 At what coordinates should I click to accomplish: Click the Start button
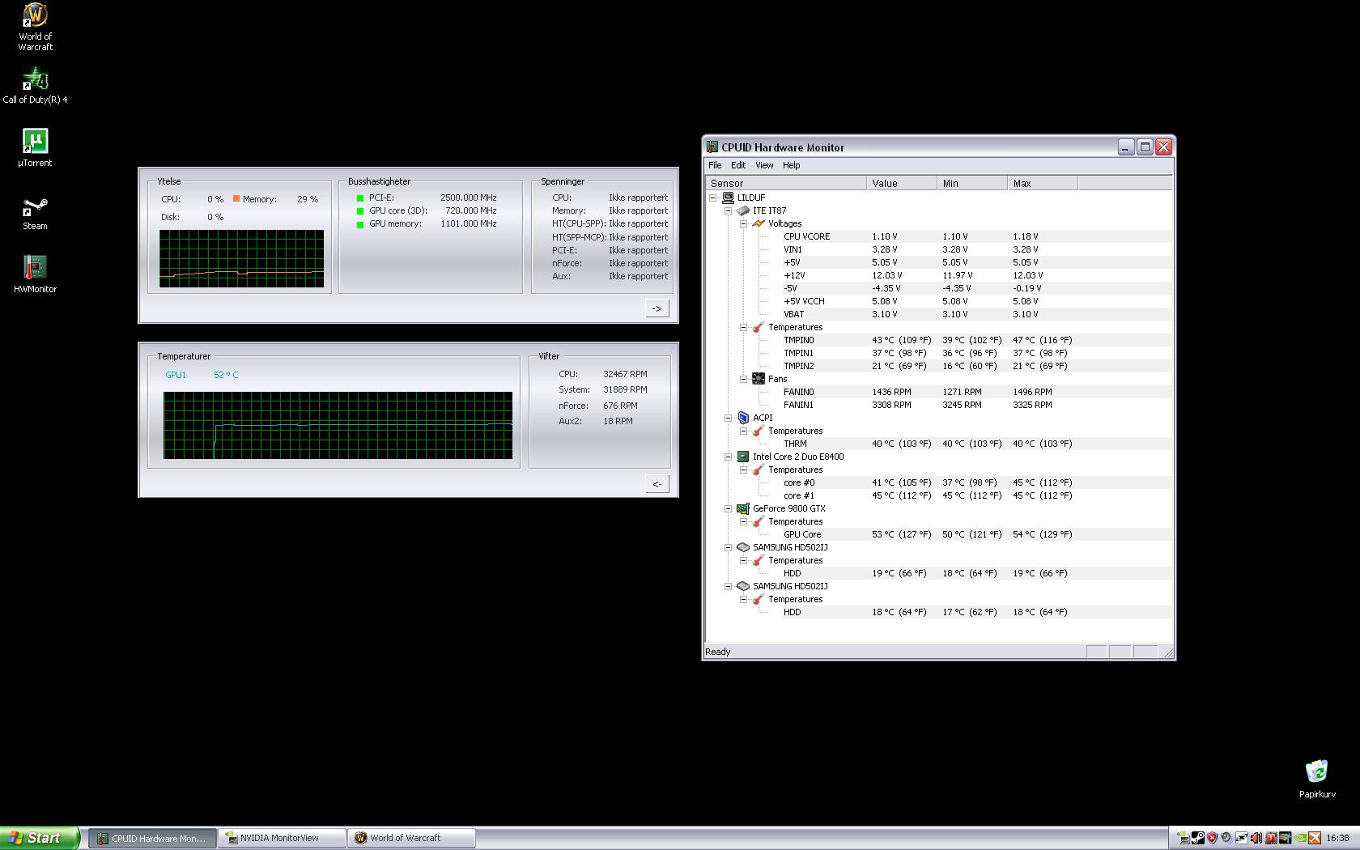click(40, 838)
